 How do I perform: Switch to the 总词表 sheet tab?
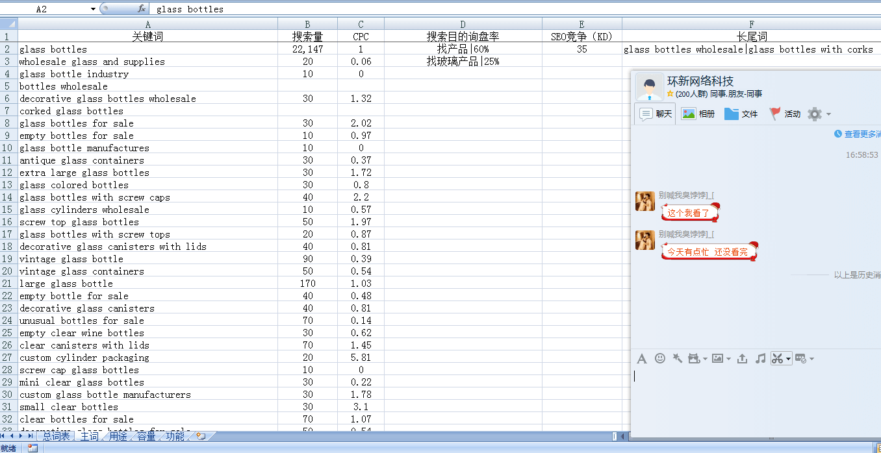point(57,436)
